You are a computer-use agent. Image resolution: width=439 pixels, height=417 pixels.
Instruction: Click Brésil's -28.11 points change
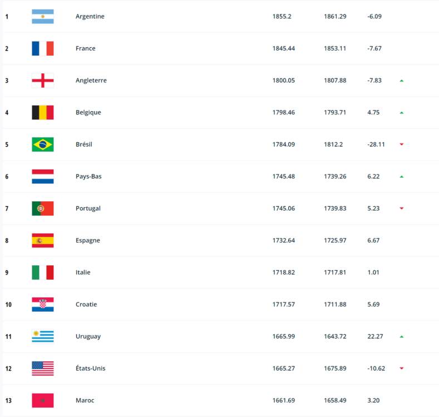[x=376, y=145]
